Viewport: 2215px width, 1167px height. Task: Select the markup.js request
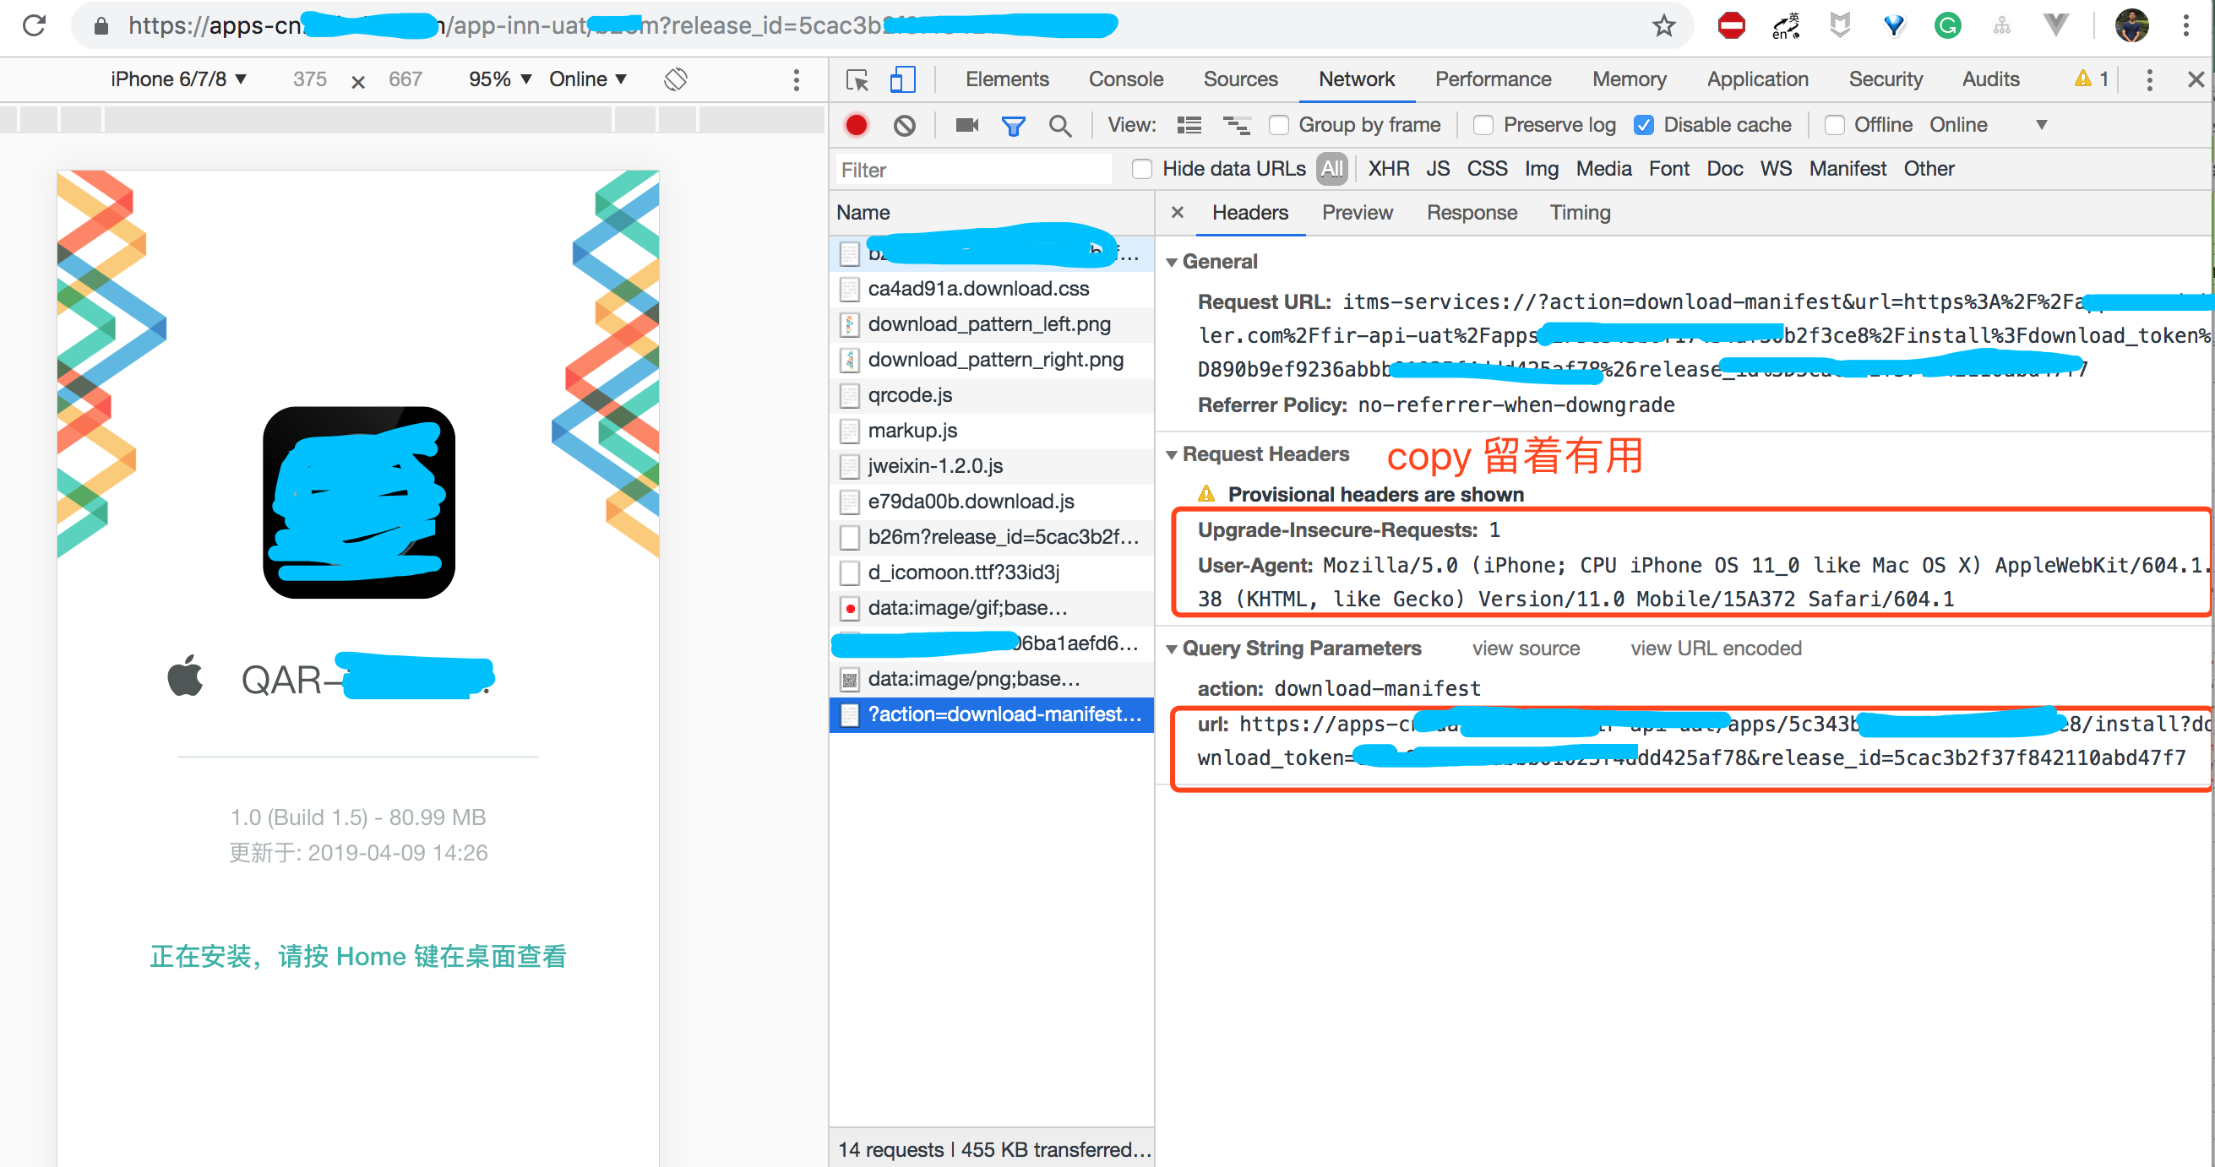991,430
